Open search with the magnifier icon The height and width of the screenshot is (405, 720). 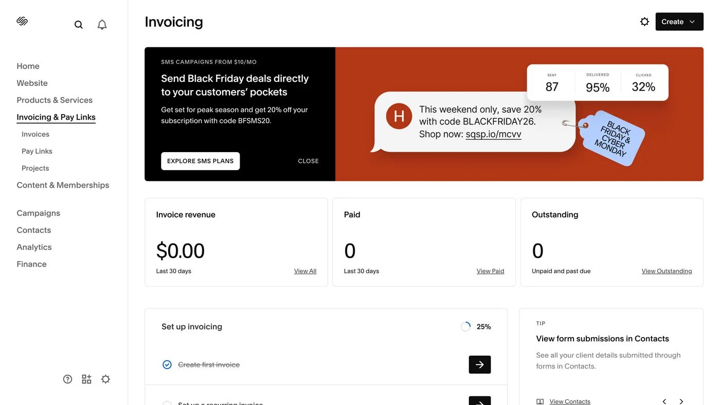click(x=79, y=25)
